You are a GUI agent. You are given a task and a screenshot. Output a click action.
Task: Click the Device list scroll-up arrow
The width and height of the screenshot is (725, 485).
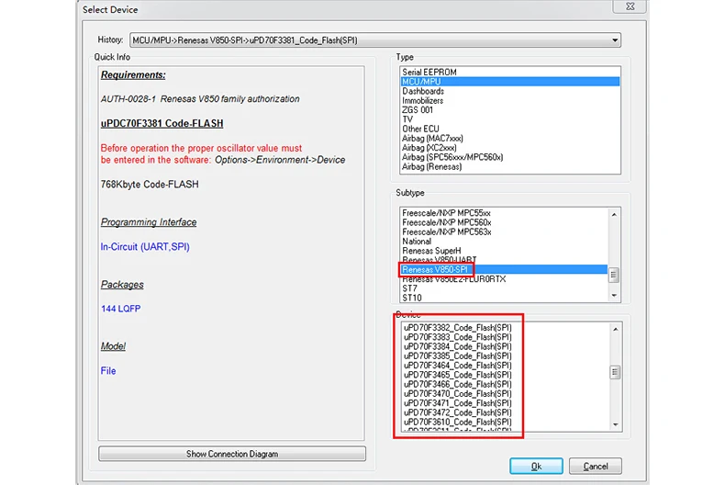pyautogui.click(x=616, y=329)
